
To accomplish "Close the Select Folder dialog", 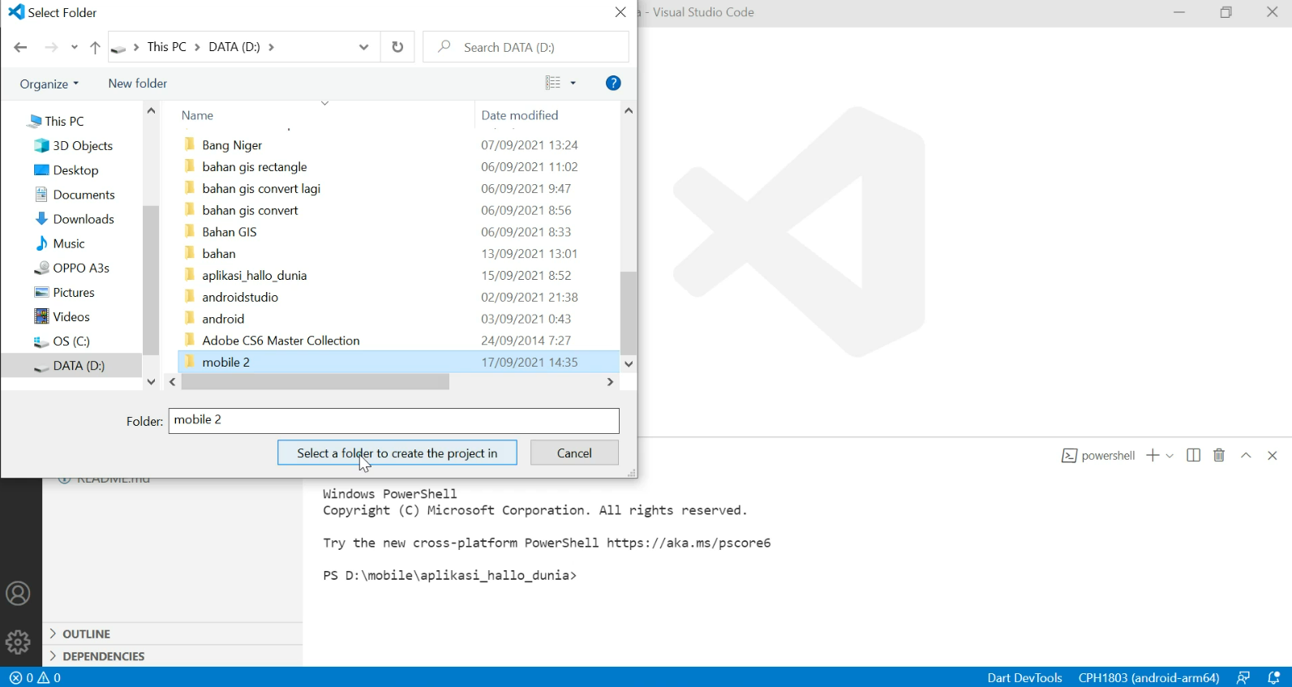I will click(620, 12).
